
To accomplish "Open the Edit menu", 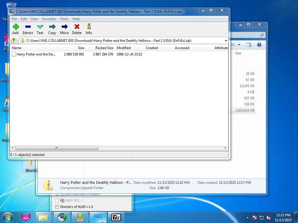I will point(24,19).
